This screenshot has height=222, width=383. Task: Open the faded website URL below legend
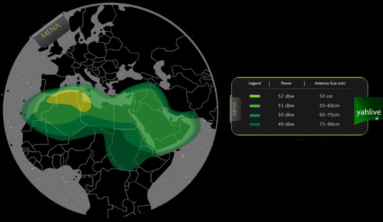(x=299, y=141)
